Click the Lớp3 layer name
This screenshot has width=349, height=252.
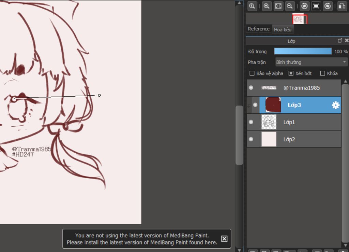click(x=294, y=105)
